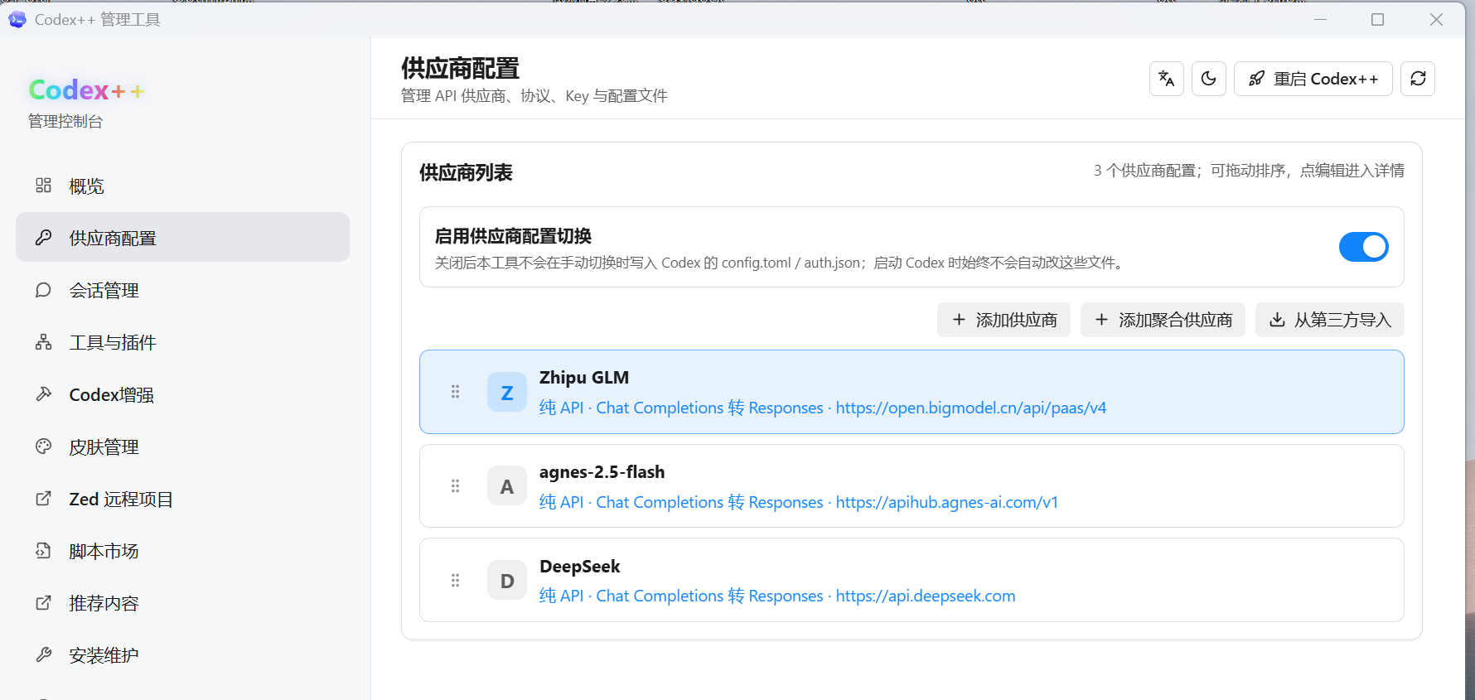The height and width of the screenshot is (700, 1475).
Task: Click the grip handle on Zhipu GLM row
Action: (x=455, y=392)
